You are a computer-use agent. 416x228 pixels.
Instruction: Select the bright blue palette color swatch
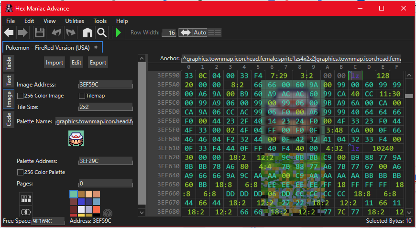81,202
